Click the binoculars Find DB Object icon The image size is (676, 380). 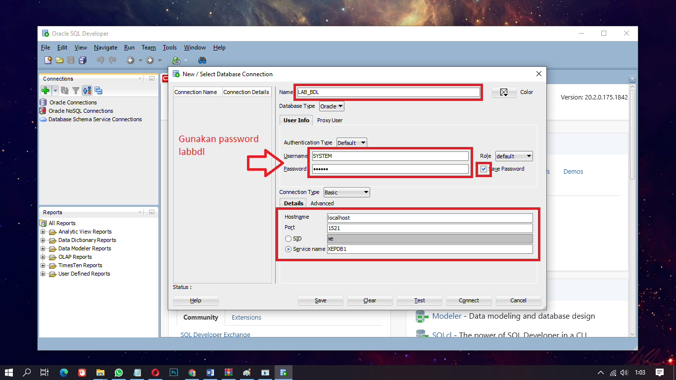[x=202, y=60]
